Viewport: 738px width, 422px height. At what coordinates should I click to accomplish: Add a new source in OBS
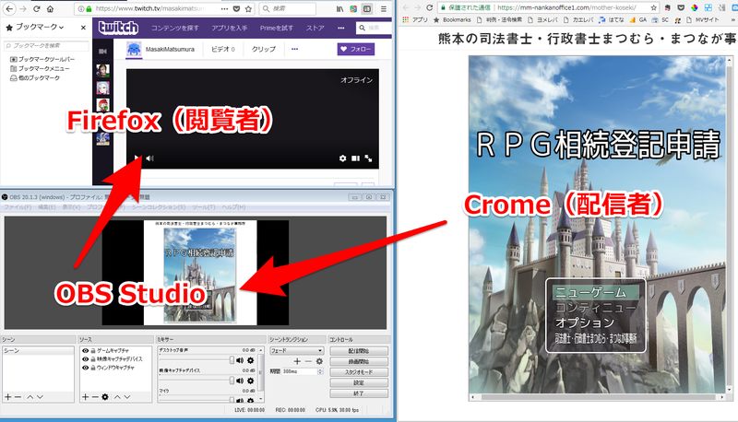(x=85, y=397)
